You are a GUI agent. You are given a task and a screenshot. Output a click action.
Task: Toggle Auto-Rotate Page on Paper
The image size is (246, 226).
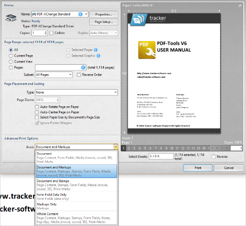[37, 107]
